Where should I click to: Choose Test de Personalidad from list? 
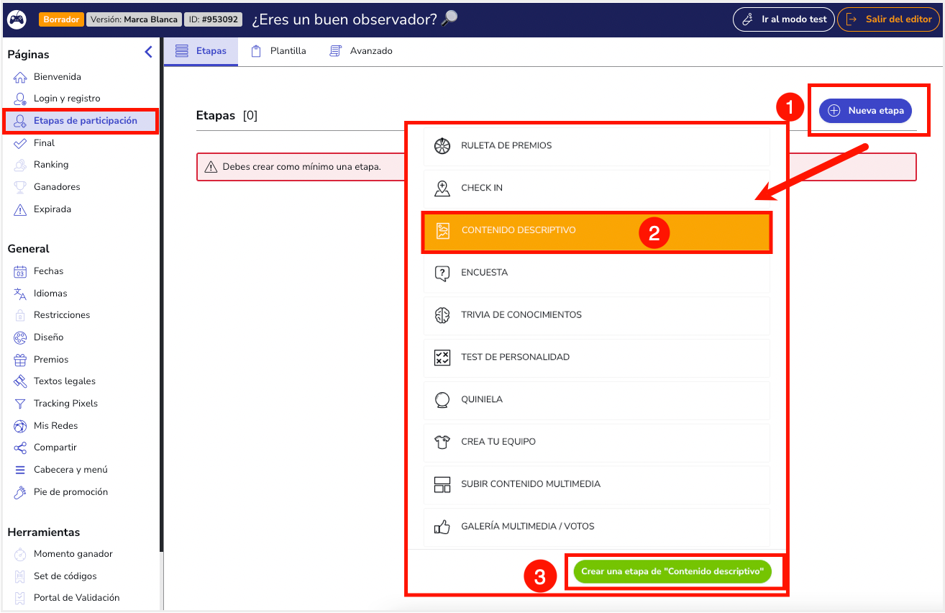515,357
